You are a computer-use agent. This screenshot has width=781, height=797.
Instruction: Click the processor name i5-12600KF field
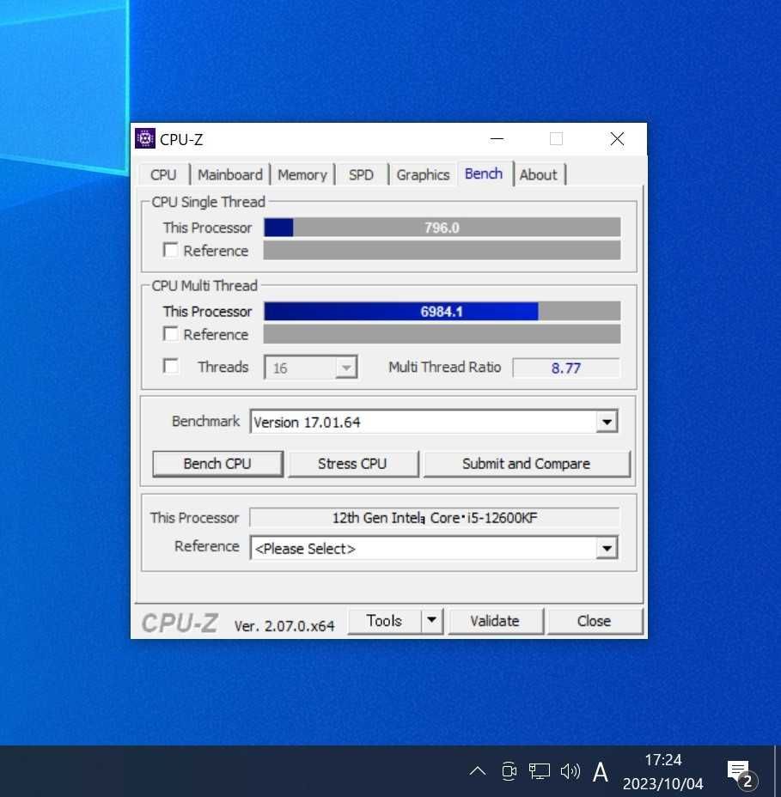coord(434,517)
